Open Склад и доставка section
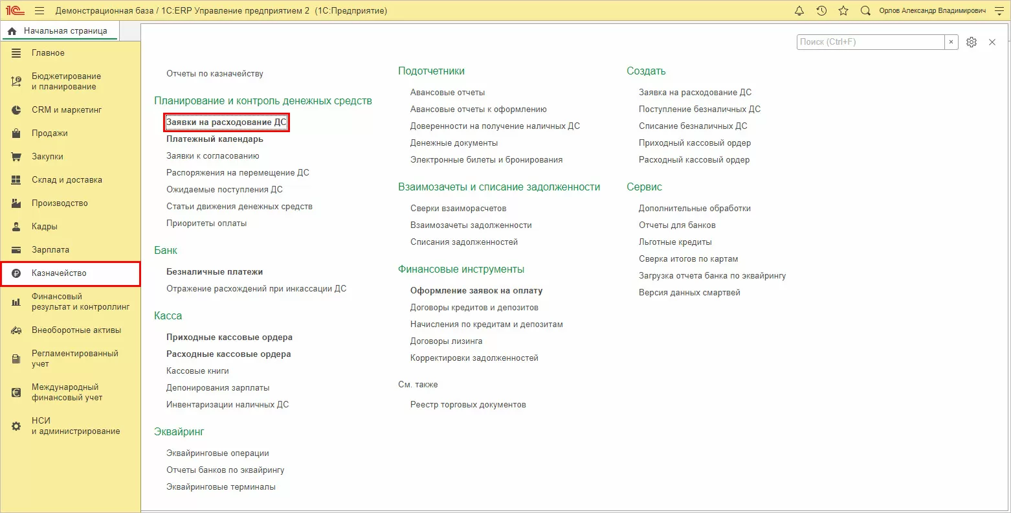Screen dimensions: 1011x513 point(71,180)
